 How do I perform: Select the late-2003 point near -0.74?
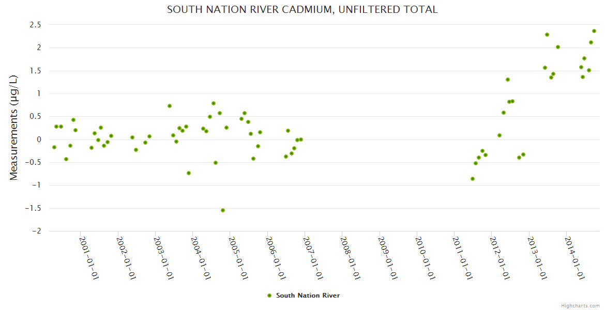coord(189,173)
